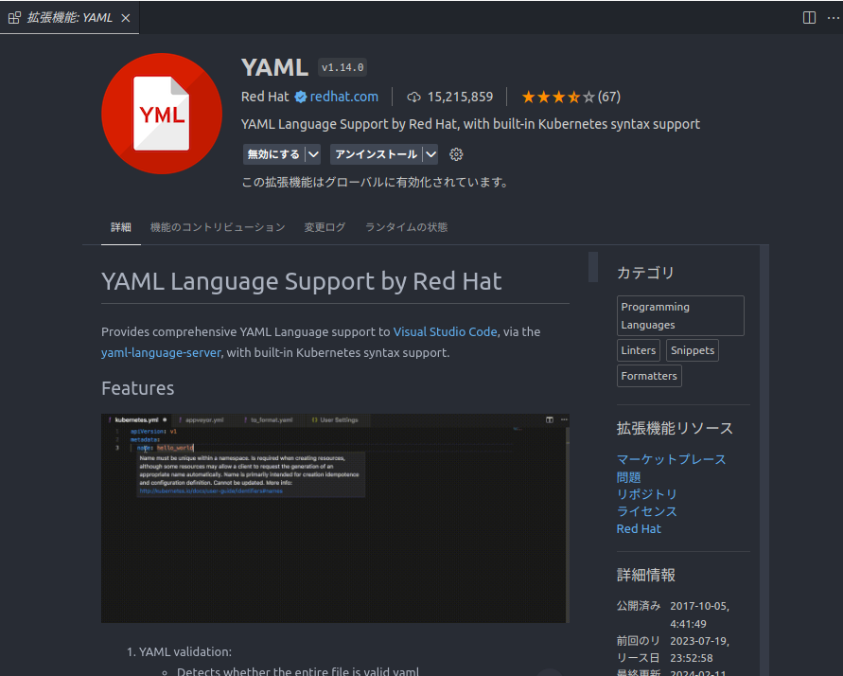Select the Formatters category tag
The width and height of the screenshot is (843, 676).
pos(649,376)
